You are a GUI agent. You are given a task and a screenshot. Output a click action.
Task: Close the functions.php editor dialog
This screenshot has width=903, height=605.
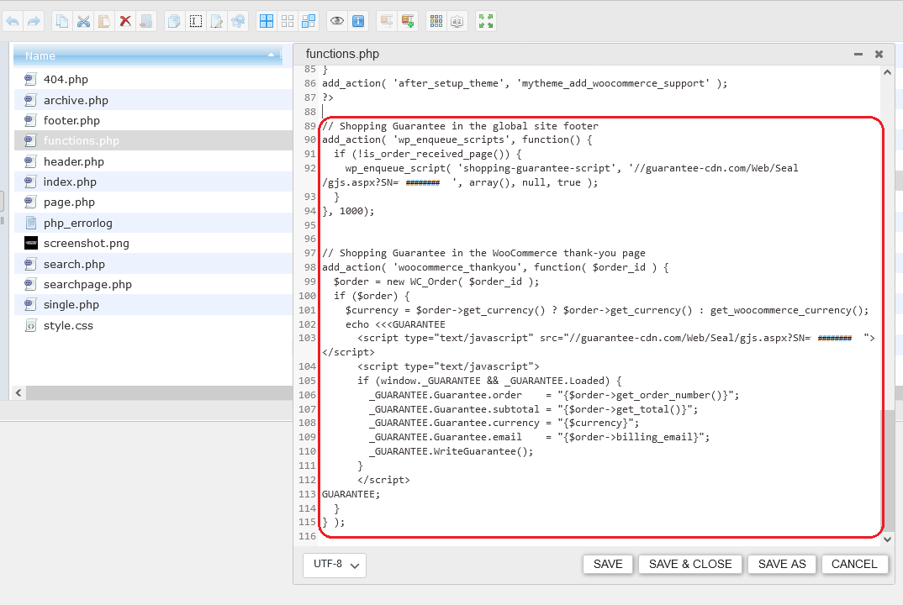coord(879,54)
